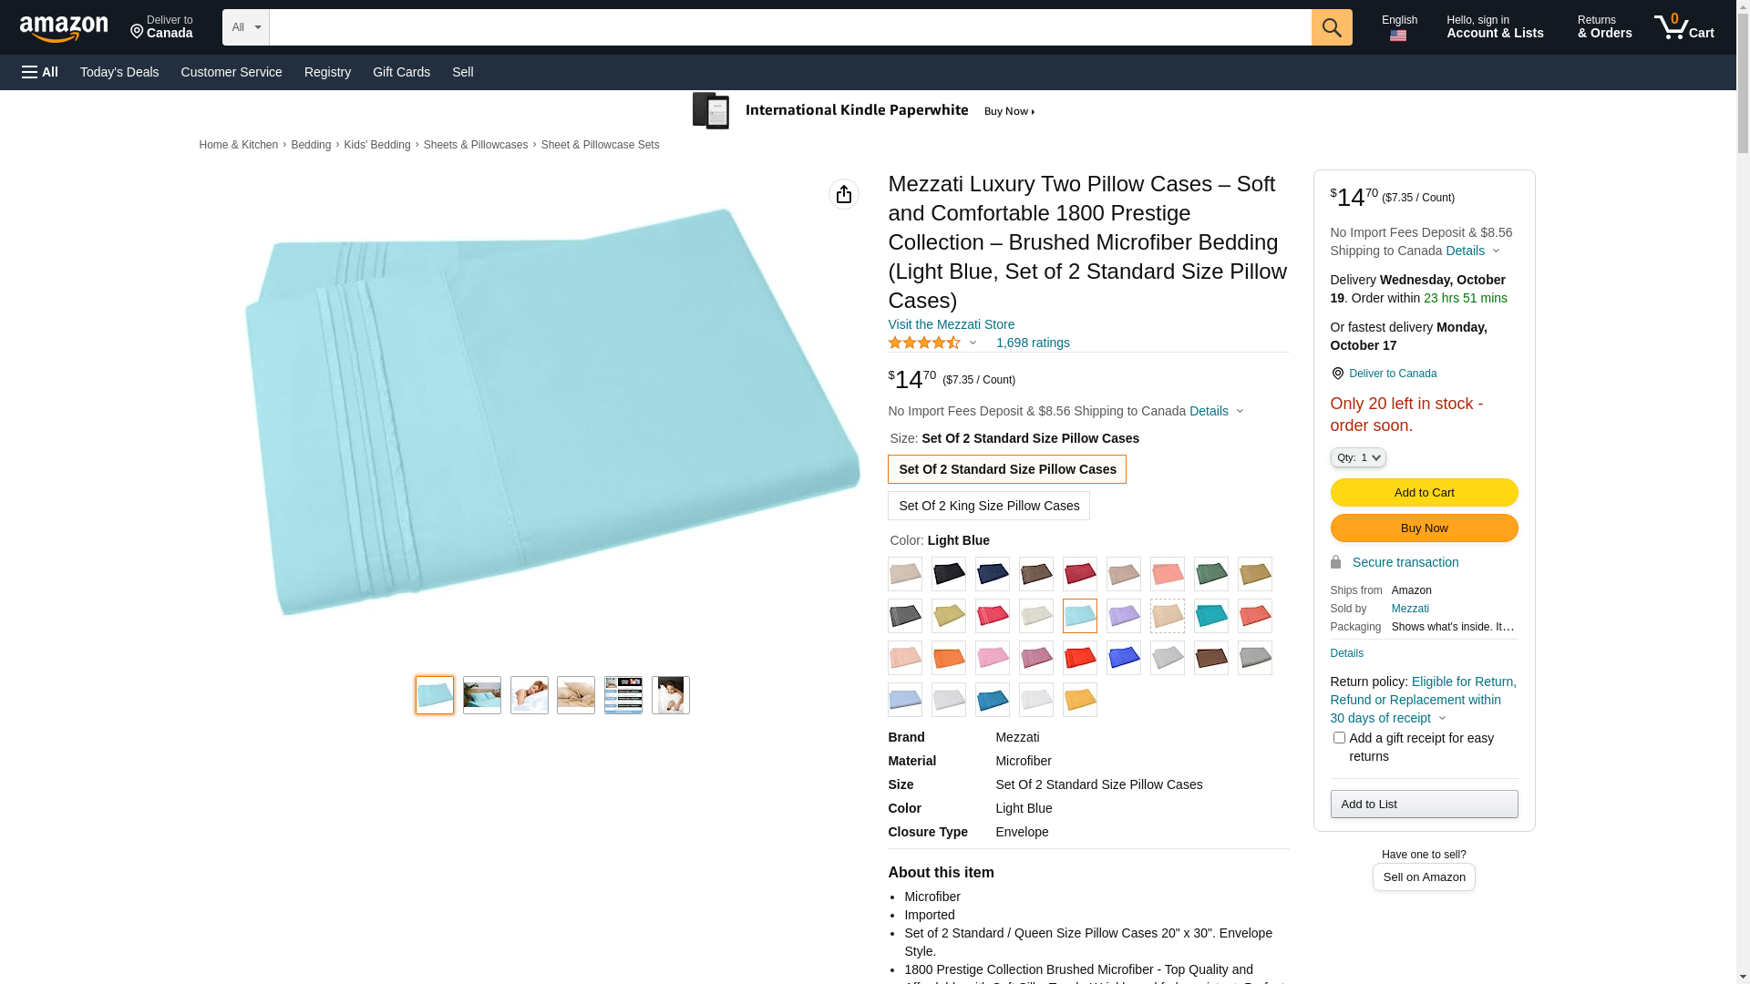Click the star rating icon
Image resolution: width=1750 pixels, height=984 pixels.
(x=924, y=343)
